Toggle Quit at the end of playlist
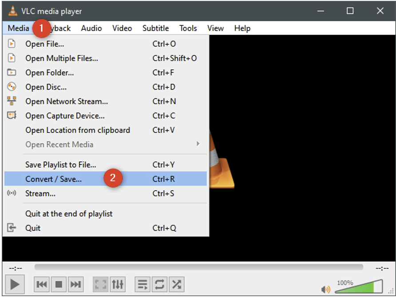 point(106,214)
